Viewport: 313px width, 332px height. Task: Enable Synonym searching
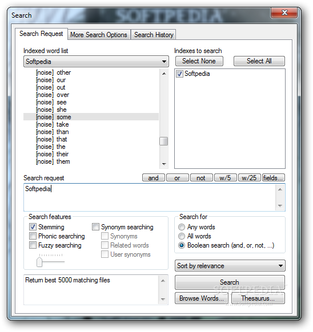(95, 227)
